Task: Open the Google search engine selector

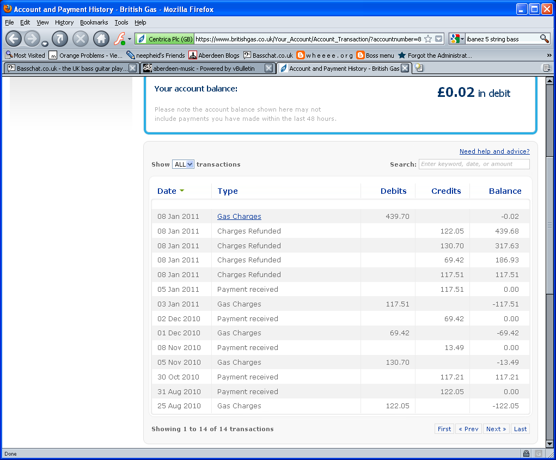Action: pyautogui.click(x=457, y=39)
